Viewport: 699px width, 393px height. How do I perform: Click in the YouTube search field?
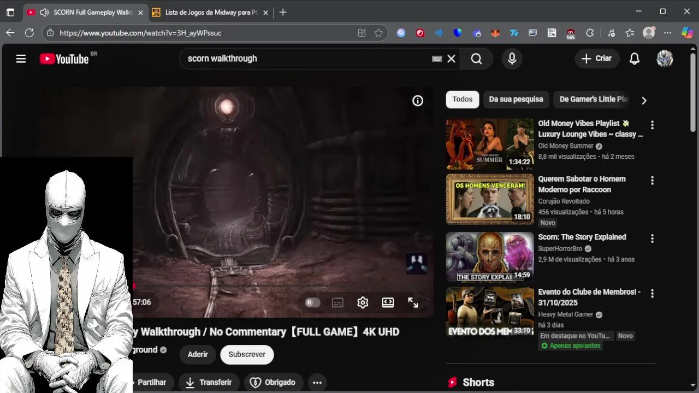coord(309,58)
